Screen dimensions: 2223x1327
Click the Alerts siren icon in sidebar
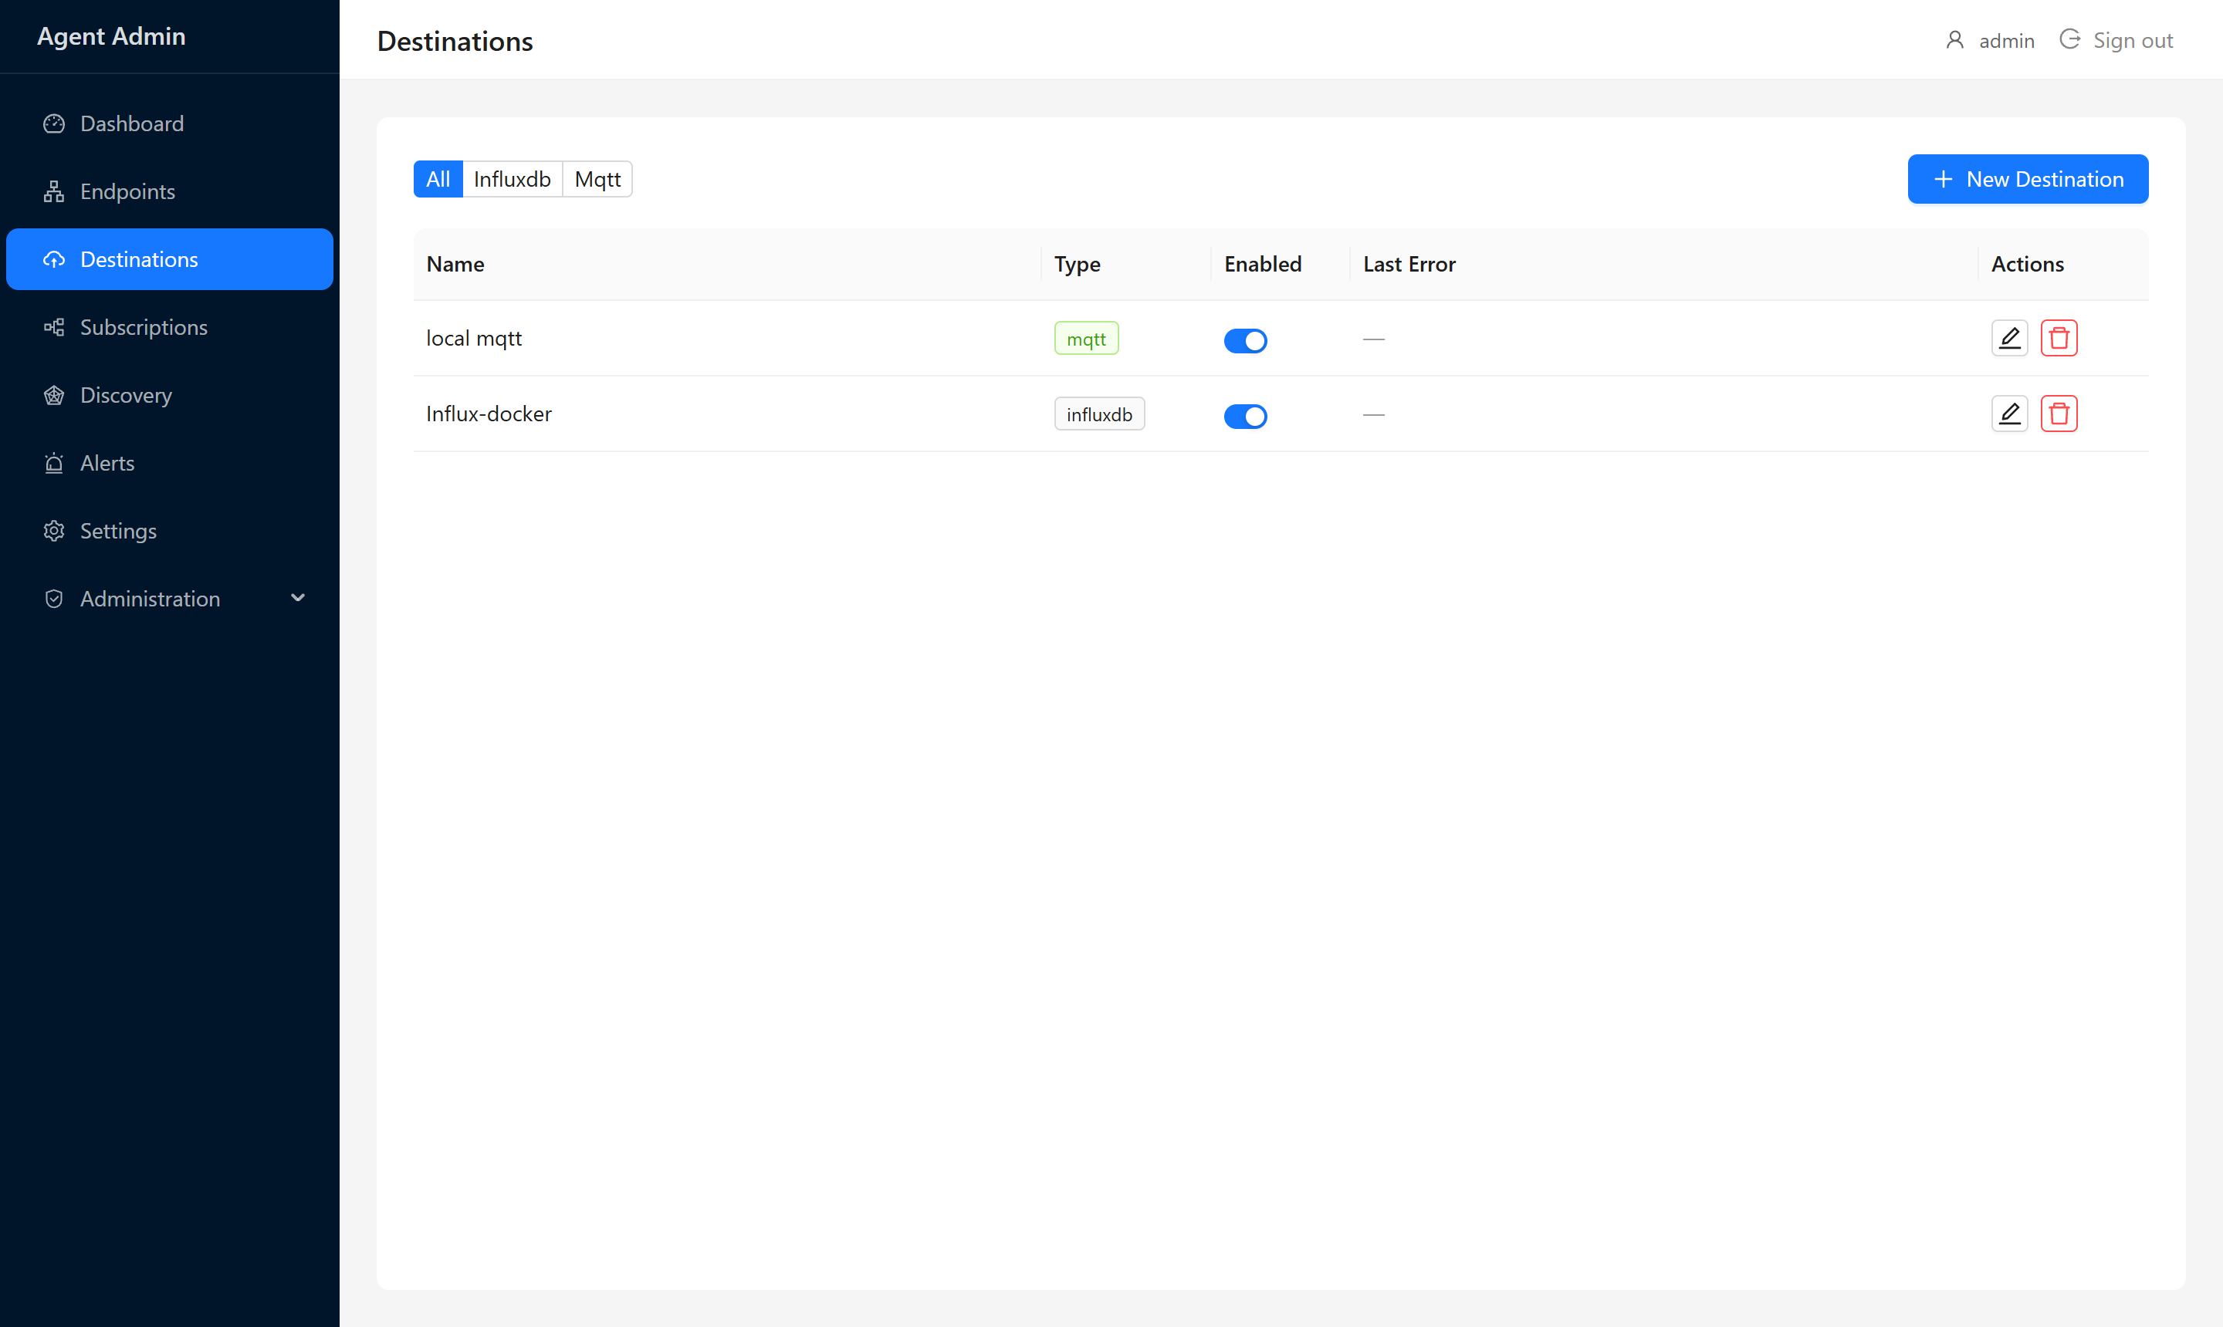click(54, 463)
